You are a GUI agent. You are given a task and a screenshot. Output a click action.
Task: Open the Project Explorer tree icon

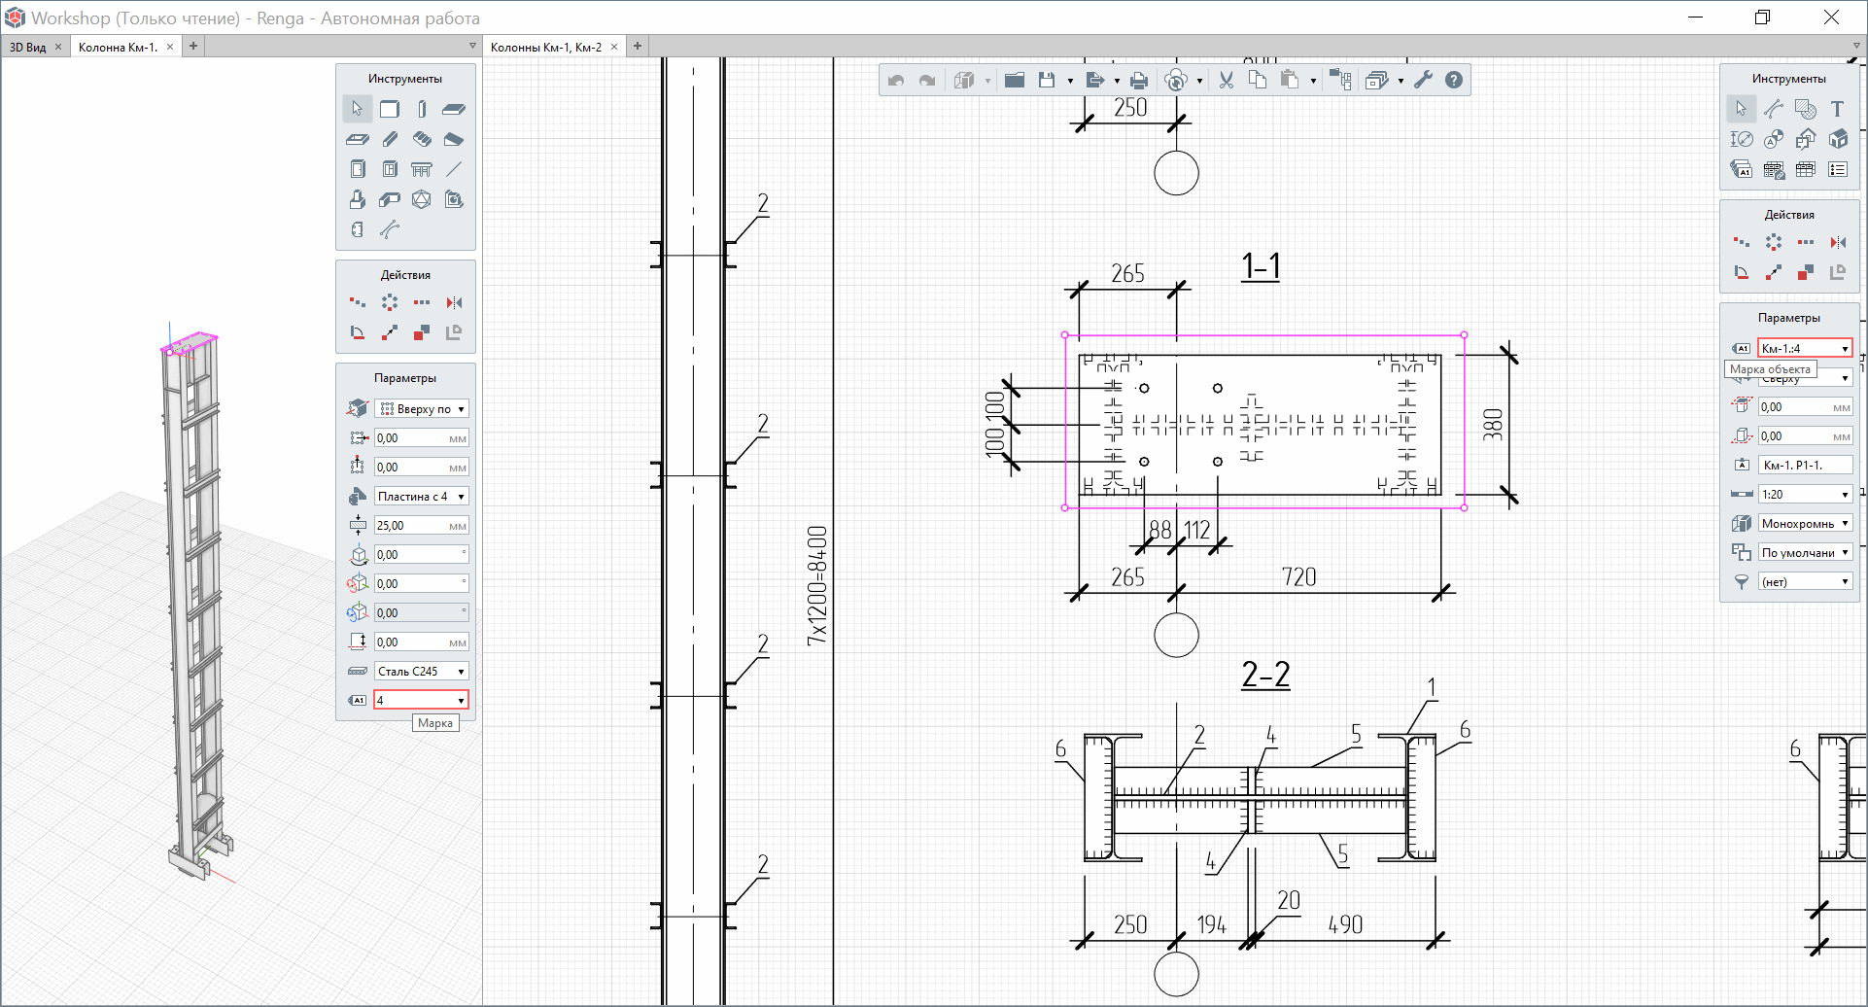[x=1340, y=81]
